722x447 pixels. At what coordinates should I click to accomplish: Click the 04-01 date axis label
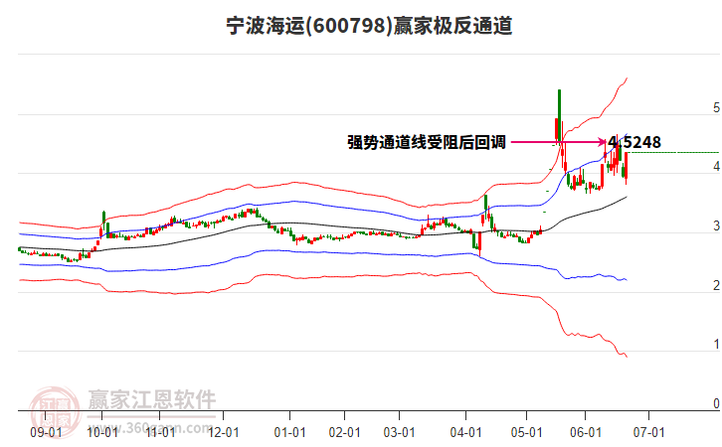pyautogui.click(x=466, y=432)
